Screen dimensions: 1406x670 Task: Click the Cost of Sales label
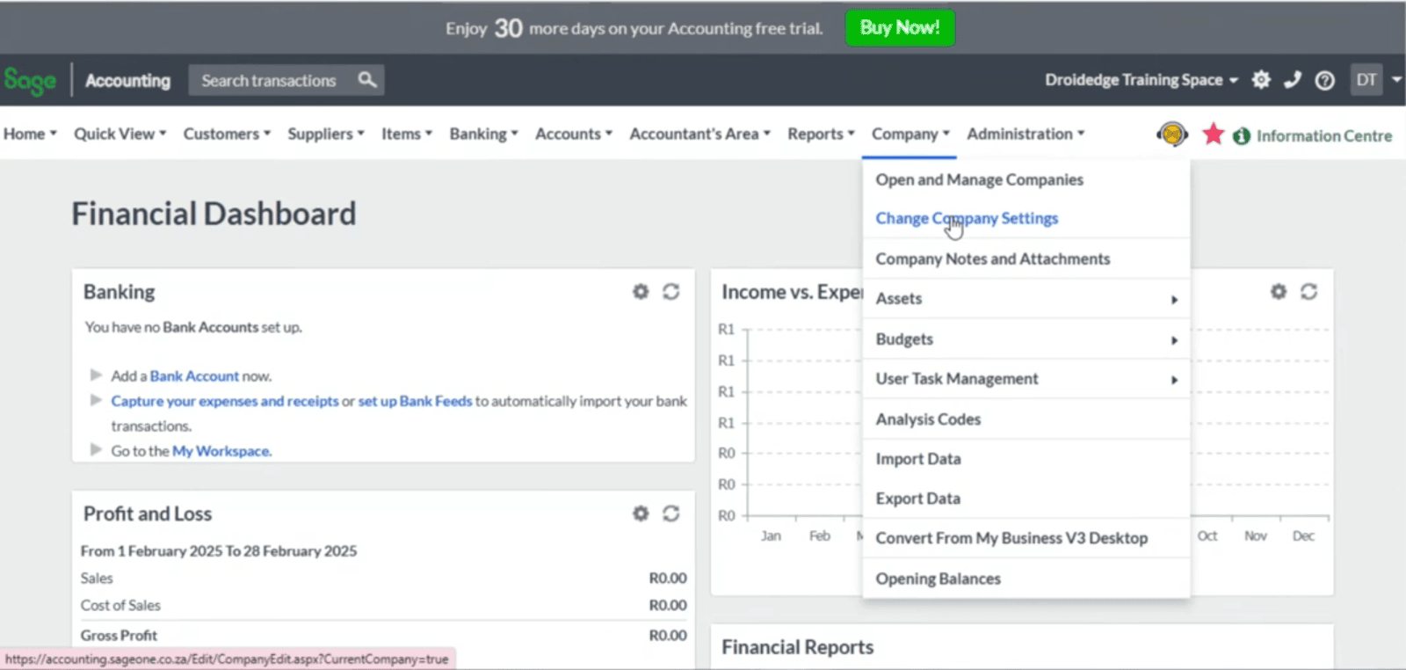pos(120,606)
